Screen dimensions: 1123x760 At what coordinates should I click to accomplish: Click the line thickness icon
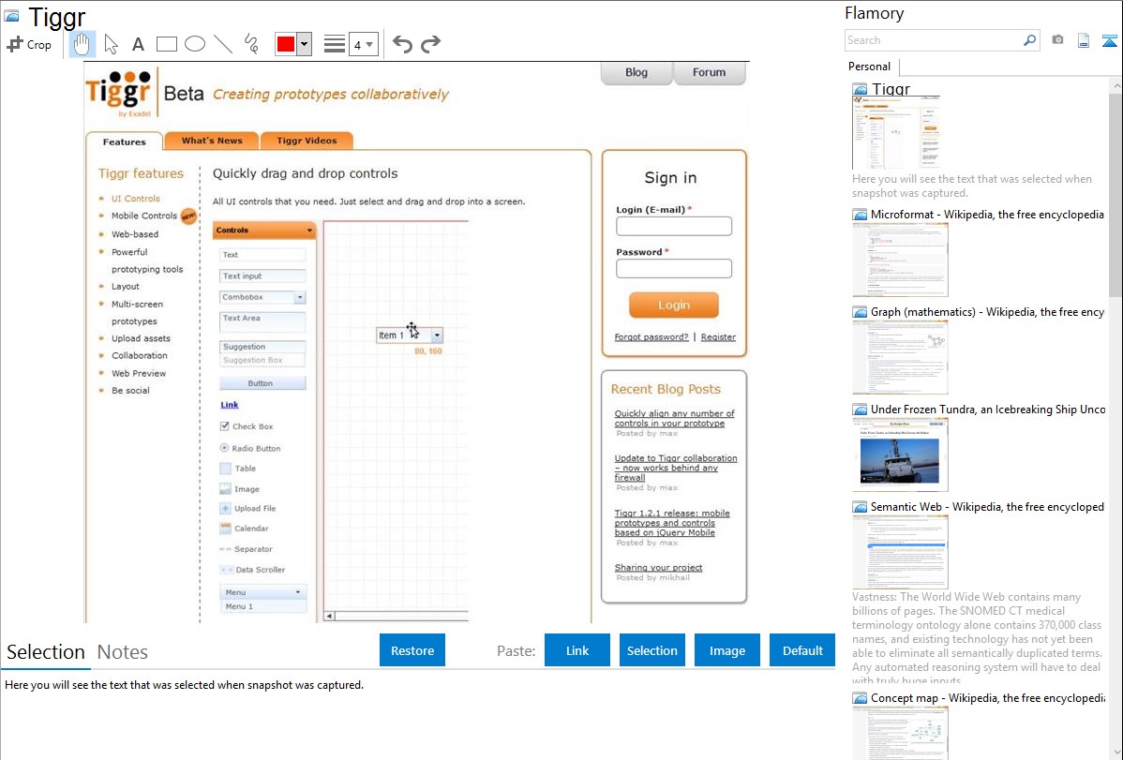335,44
